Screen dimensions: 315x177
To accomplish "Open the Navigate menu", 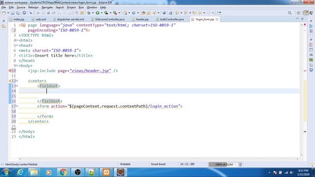I will pos(47,7).
